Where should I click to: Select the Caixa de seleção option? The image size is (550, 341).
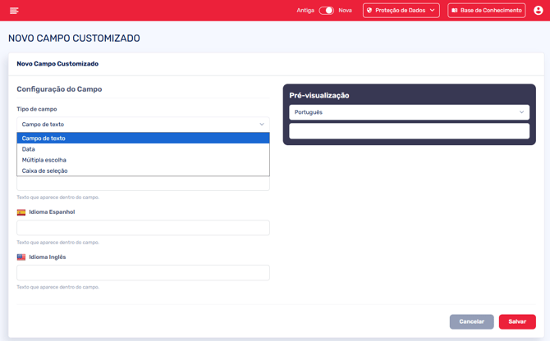(143, 170)
